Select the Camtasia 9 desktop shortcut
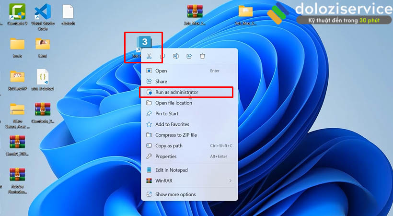The image size is (393, 216). pos(18,12)
